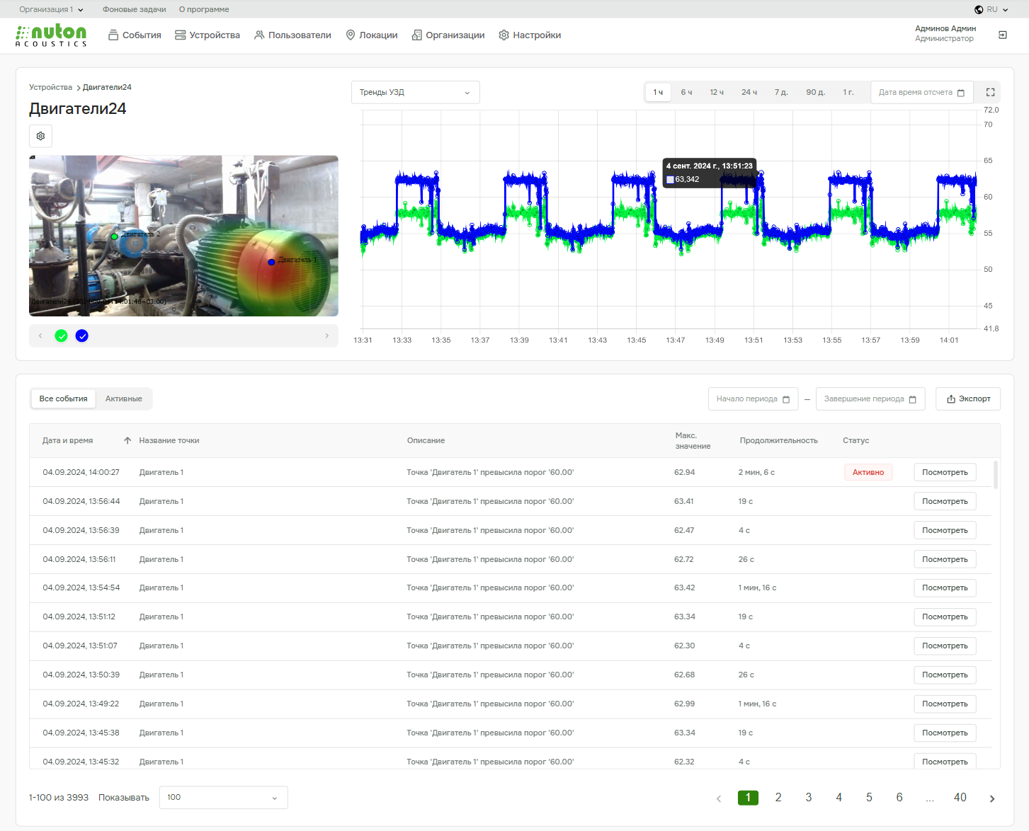The width and height of the screenshot is (1029, 831).
Task: Toggle the green point indicator
Action: tap(62, 336)
